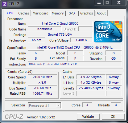This screenshot has width=128, height=123.
Task: Select the CPU tab
Action: click(x=10, y=13)
